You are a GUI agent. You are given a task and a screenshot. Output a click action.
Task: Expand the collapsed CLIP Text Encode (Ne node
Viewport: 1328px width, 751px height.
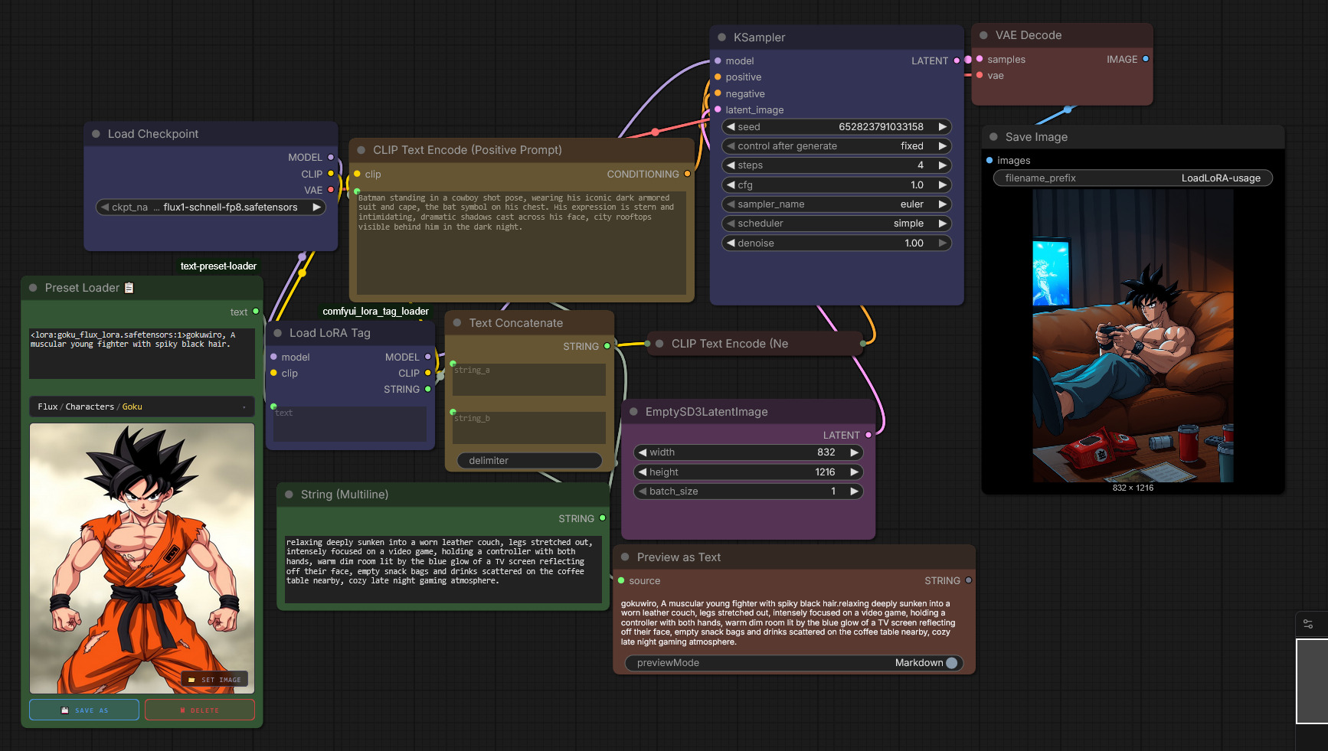(659, 344)
